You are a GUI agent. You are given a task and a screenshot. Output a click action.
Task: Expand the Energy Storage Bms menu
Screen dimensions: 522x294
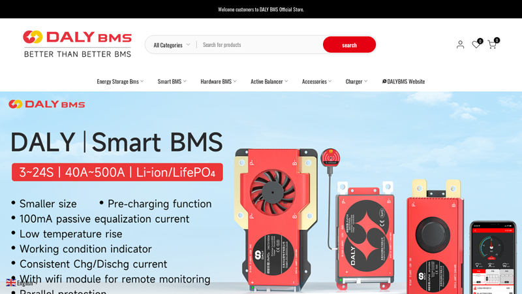click(x=120, y=82)
